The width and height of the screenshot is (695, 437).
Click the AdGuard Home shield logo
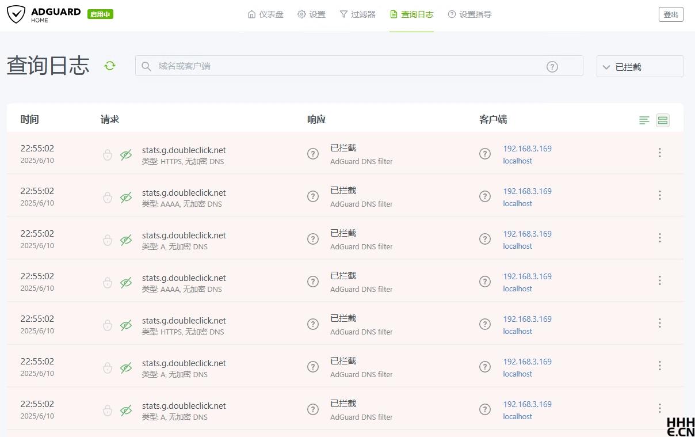[x=16, y=14]
